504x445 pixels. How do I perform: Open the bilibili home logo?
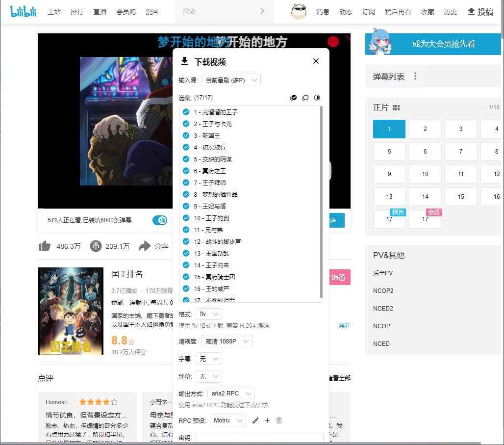[23, 12]
